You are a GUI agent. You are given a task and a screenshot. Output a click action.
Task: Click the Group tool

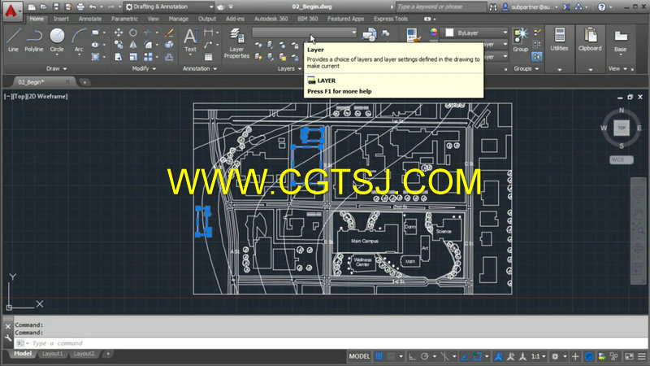[x=520, y=40]
